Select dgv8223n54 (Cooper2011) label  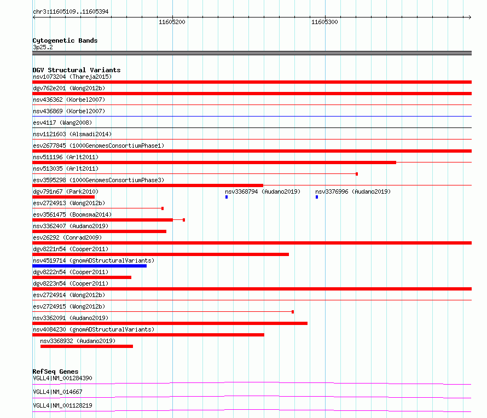71,283
